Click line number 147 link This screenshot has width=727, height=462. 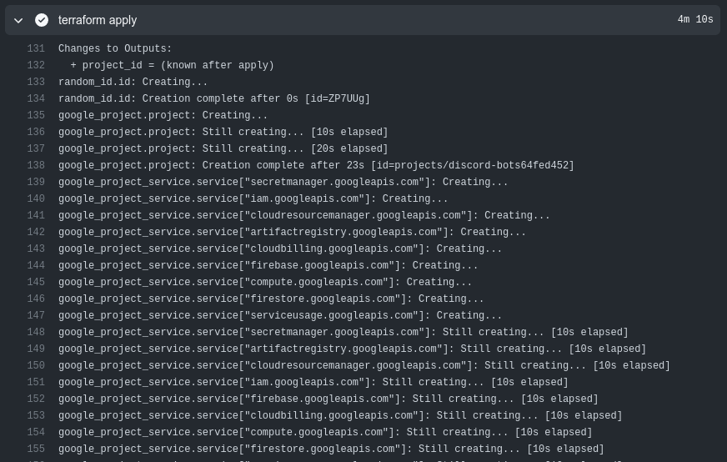pos(36,315)
